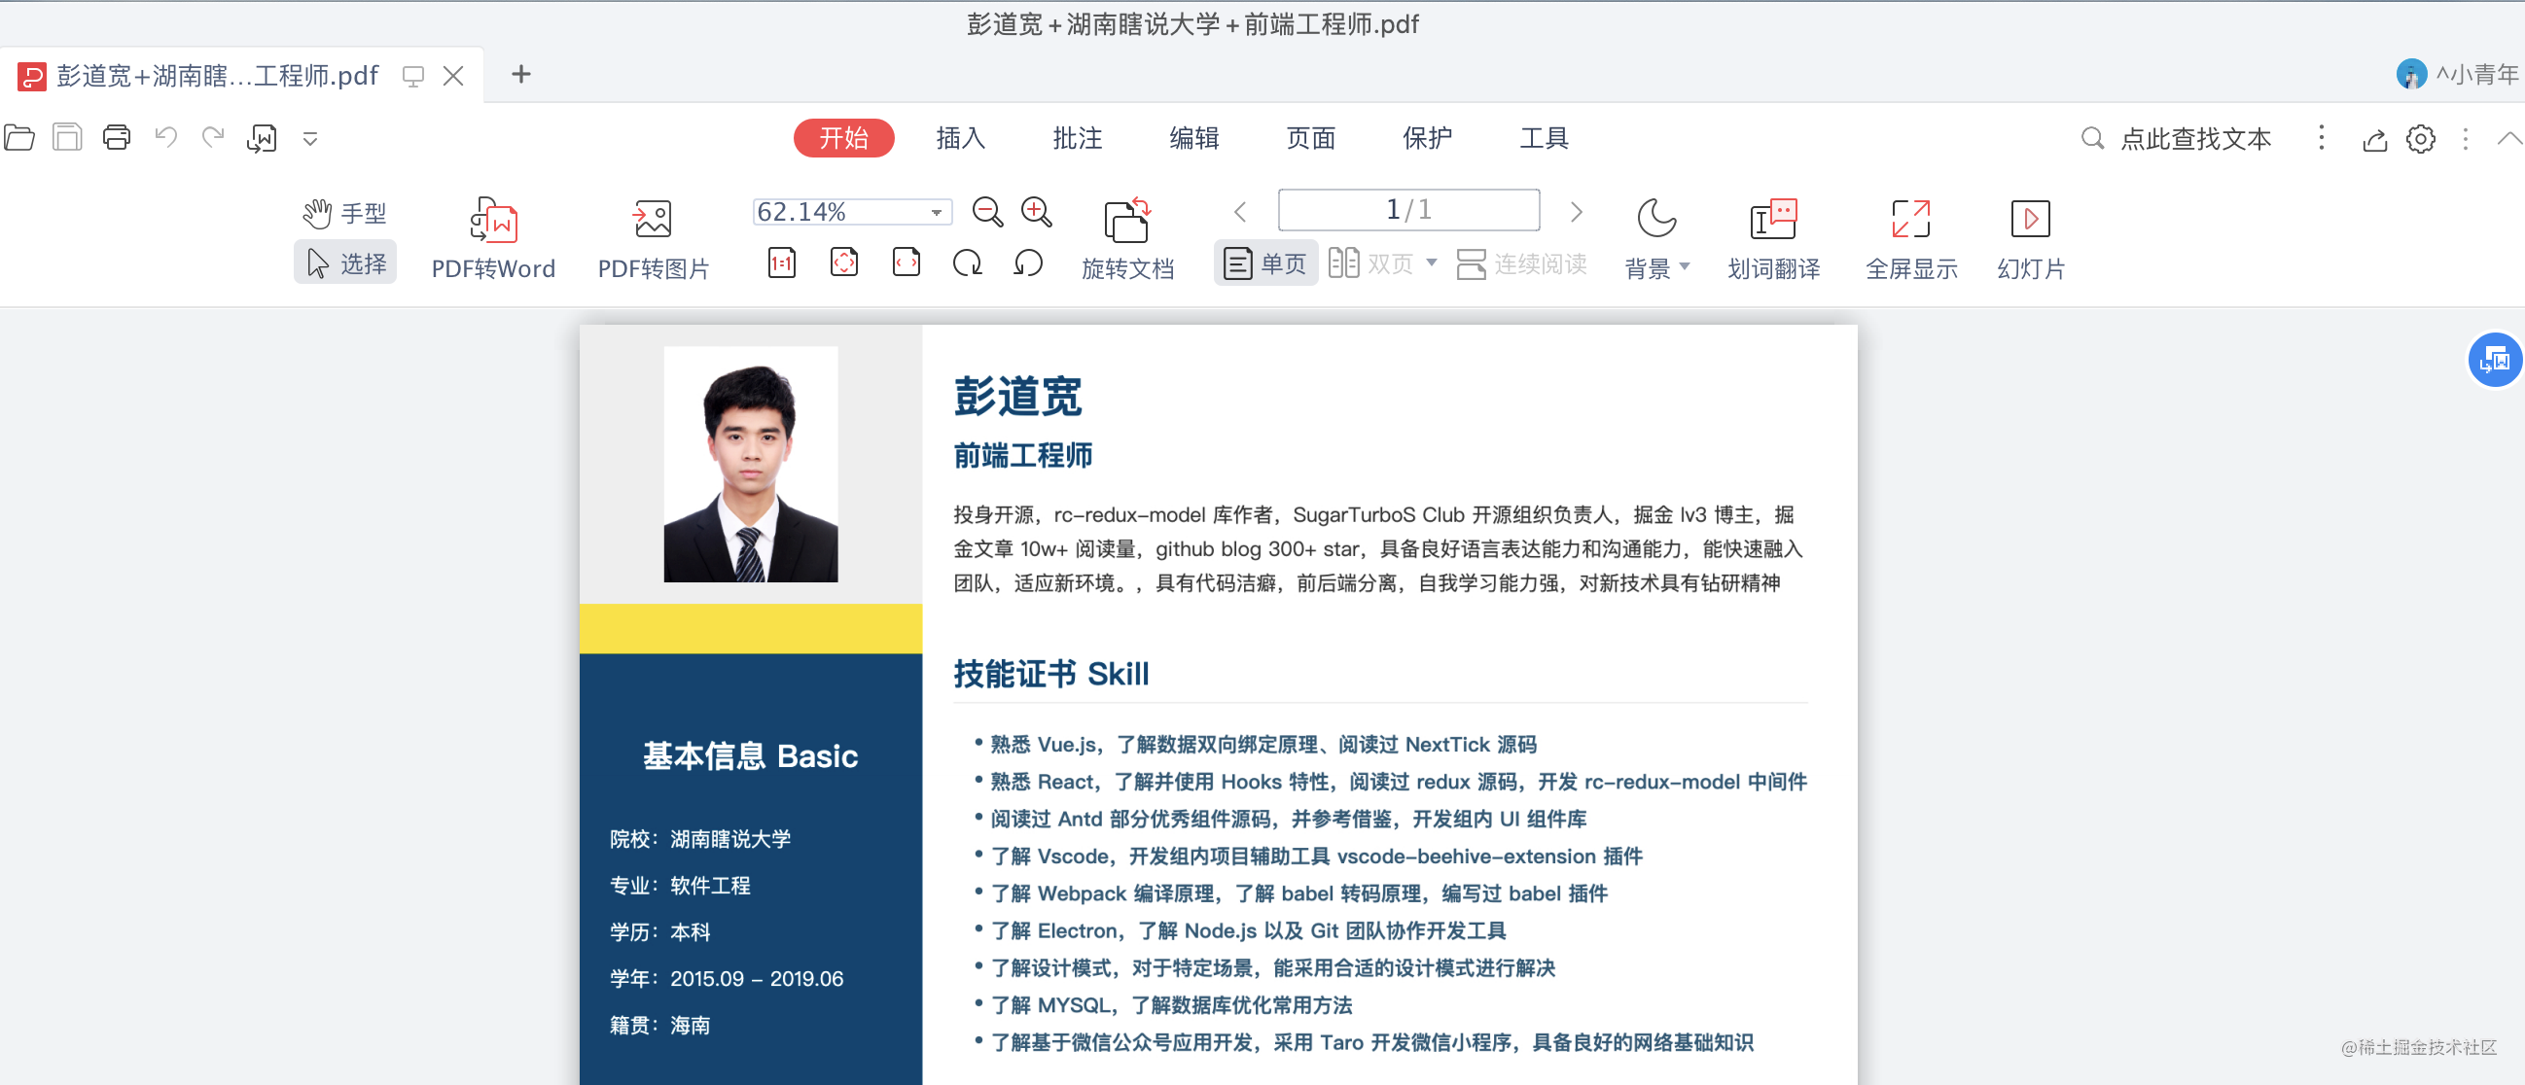Switch to 手型 hand tool

click(345, 213)
